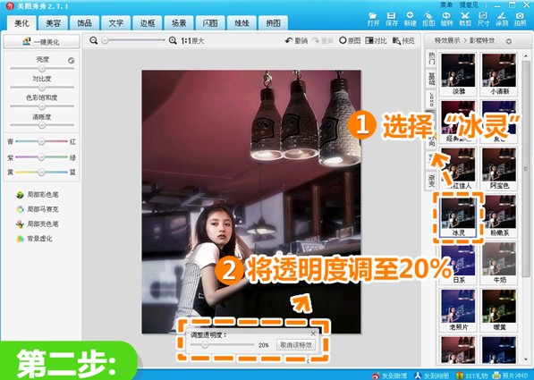Apply the 阿宝色 effect thumbnail
This screenshot has width=534, height=380.
499,168
